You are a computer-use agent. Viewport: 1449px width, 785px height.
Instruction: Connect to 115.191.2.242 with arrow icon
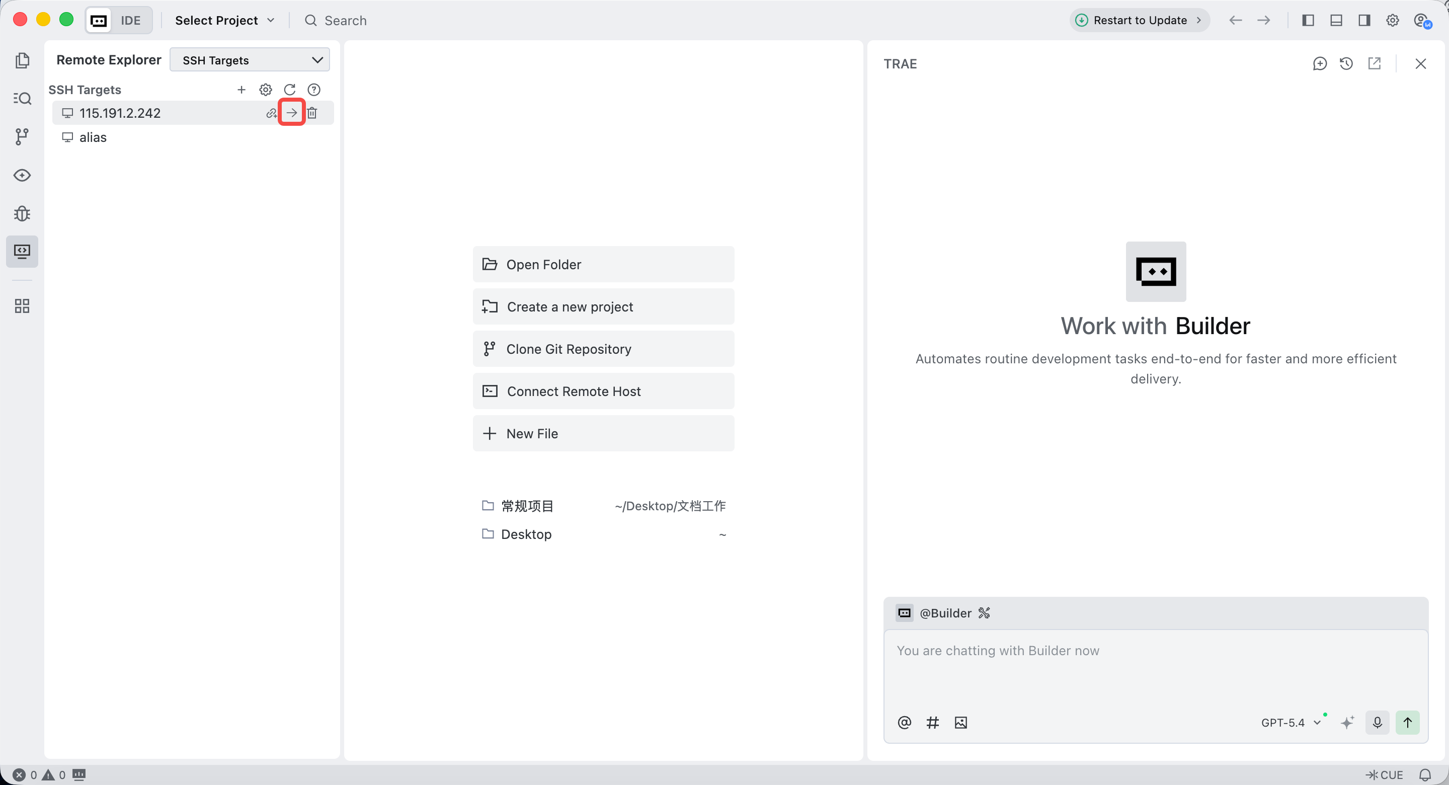291,113
